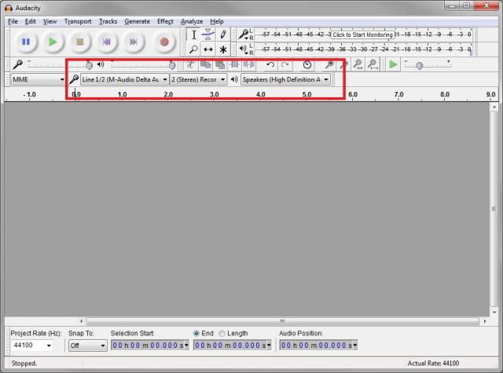The height and width of the screenshot is (373, 503).
Task: Click the Zoom In magnifier icon
Action: [329, 64]
